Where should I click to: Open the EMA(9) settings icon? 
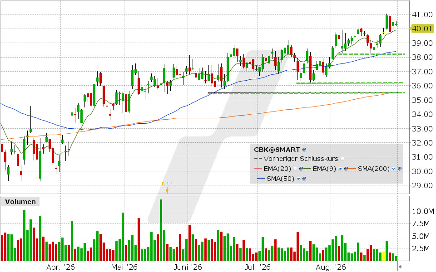(x=346, y=169)
